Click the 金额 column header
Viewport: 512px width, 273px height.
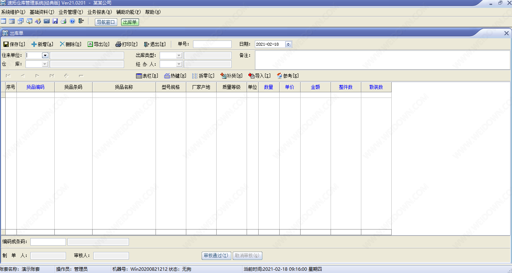[316, 87]
